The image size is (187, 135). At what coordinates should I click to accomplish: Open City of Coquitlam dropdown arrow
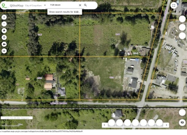45,5
